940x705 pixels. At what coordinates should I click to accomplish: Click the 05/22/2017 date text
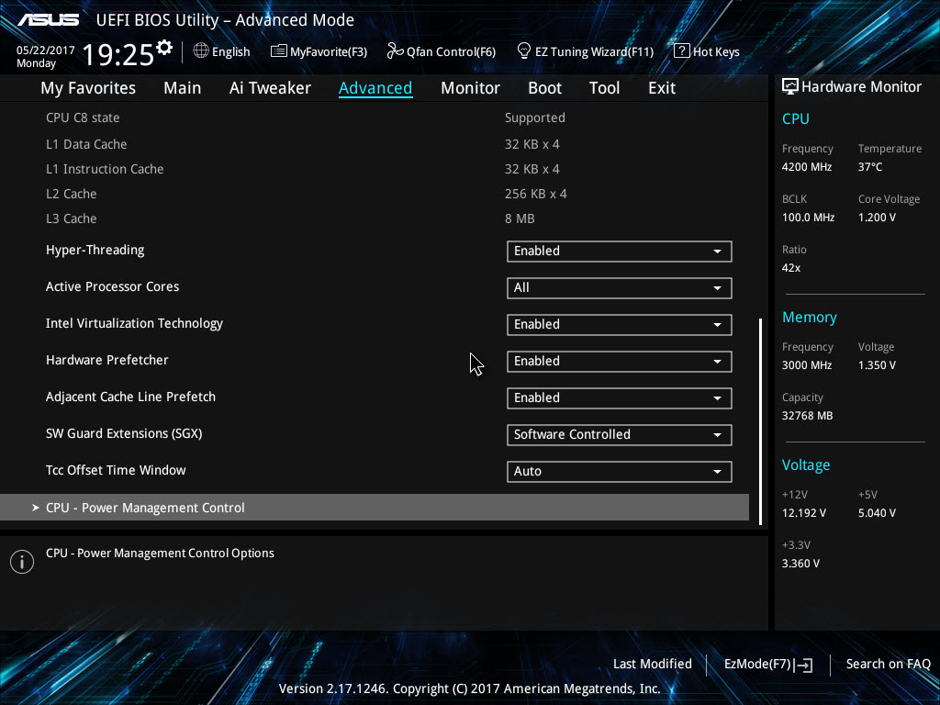46,50
